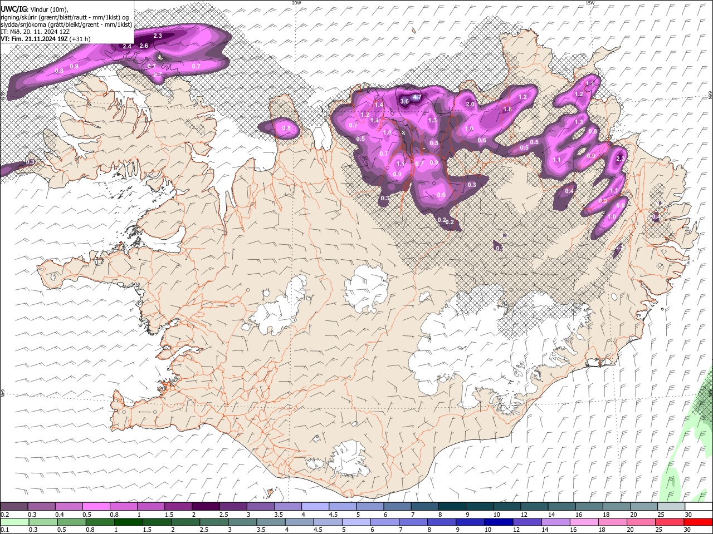
Task: Click the snow legend swatch starting at 25
Action: [671, 506]
